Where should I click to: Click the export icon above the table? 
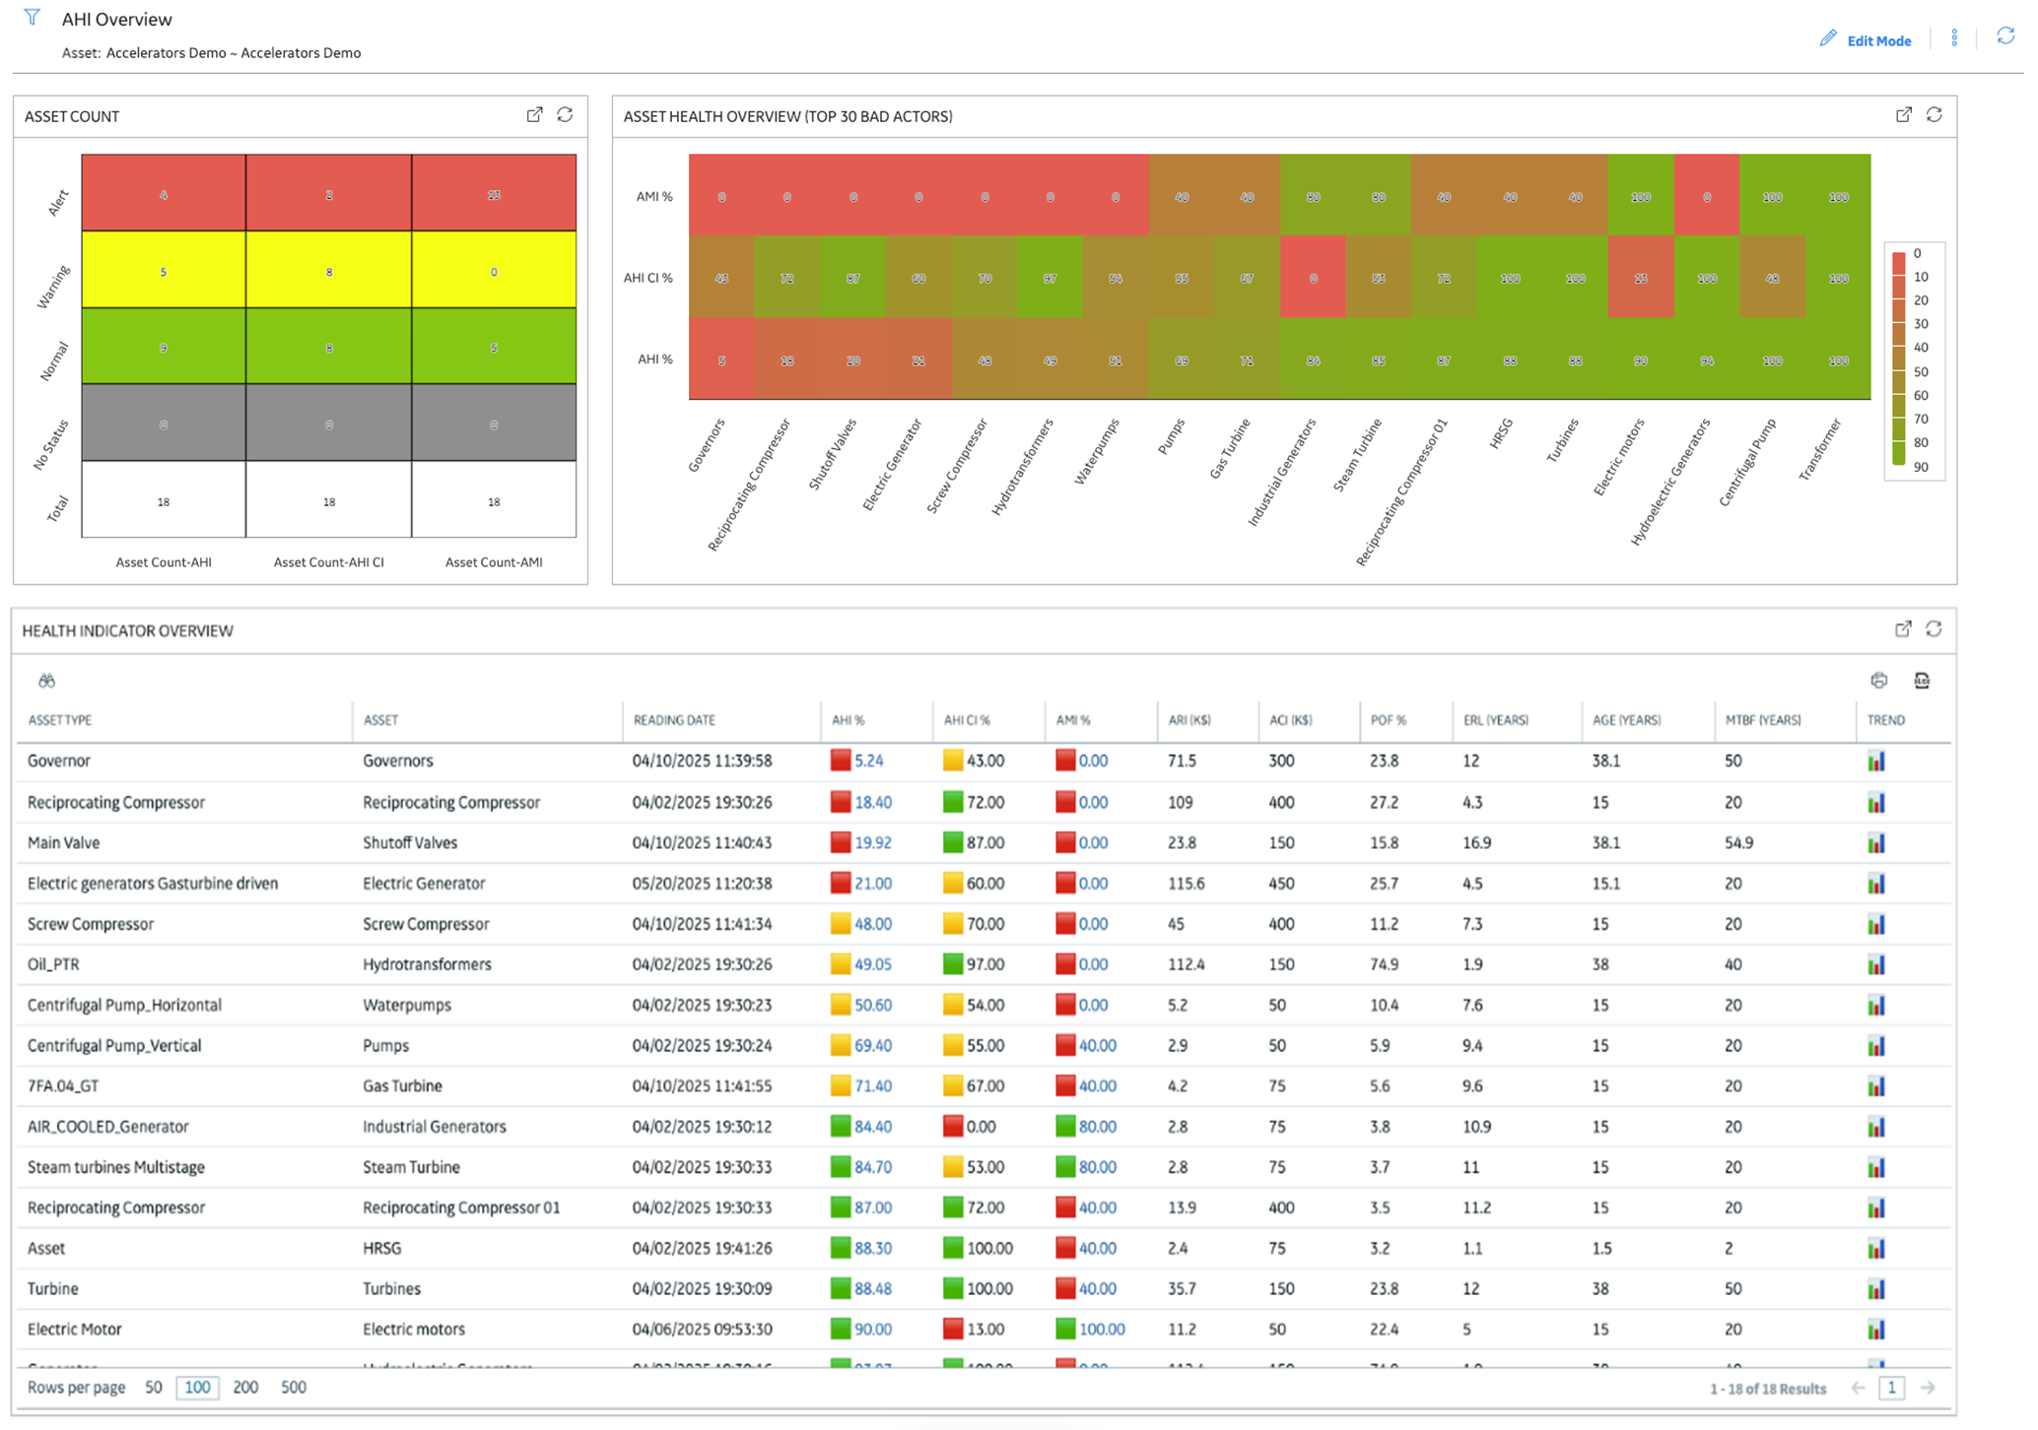point(1922,681)
